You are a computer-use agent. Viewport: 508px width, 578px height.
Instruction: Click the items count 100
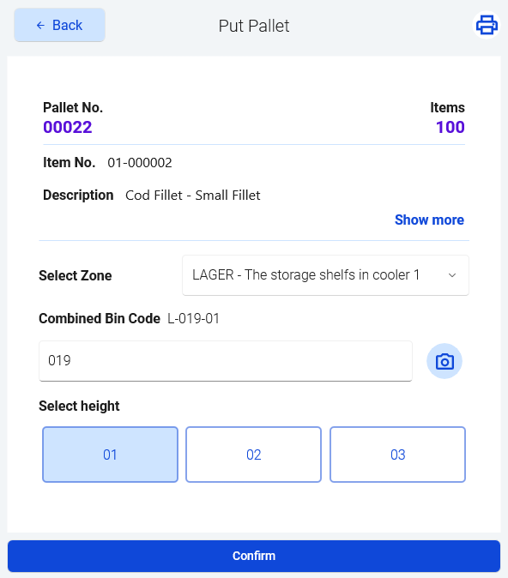[x=451, y=128]
